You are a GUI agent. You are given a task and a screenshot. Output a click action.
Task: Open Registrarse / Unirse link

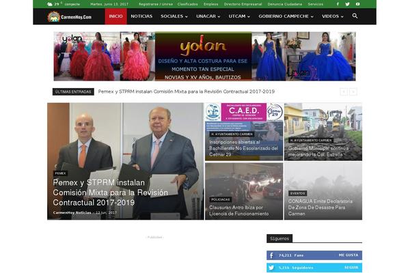coord(156,4)
